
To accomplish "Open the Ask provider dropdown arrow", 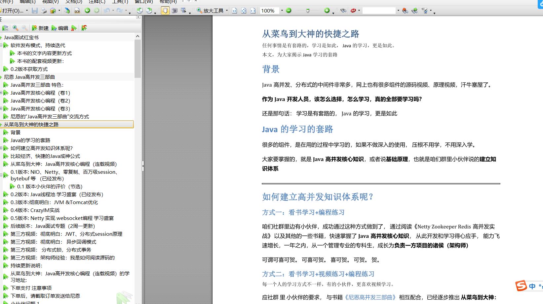I will [359, 11].
